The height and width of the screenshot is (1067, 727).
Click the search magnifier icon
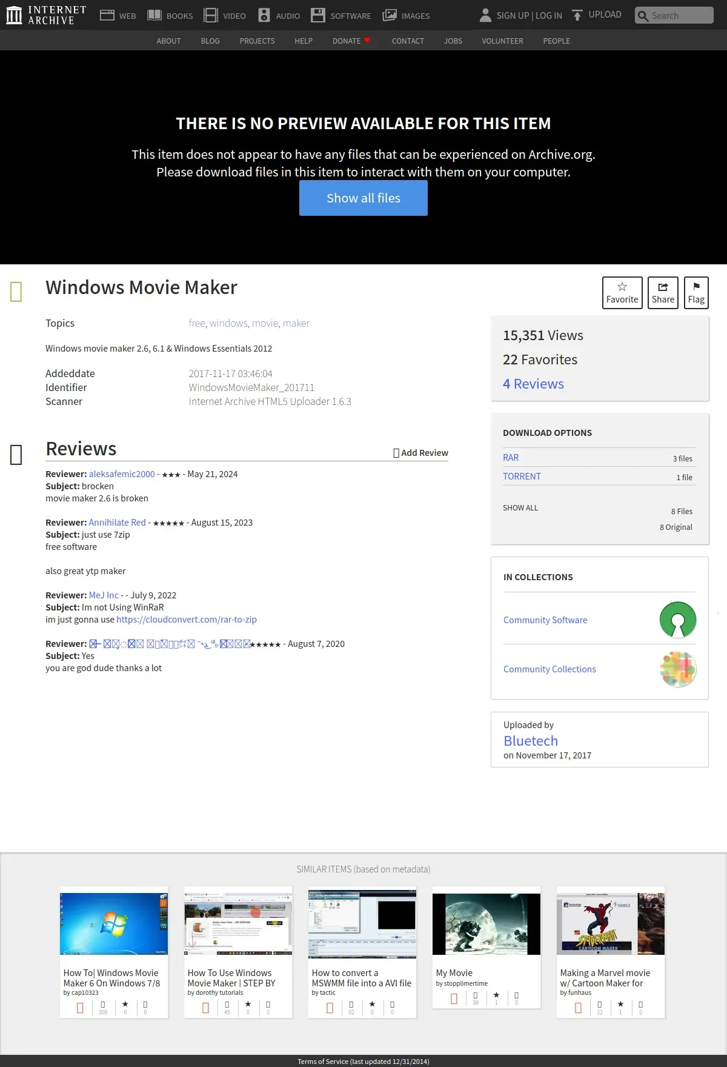click(x=643, y=16)
